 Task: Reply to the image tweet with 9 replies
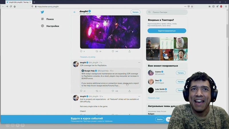(x=81, y=51)
